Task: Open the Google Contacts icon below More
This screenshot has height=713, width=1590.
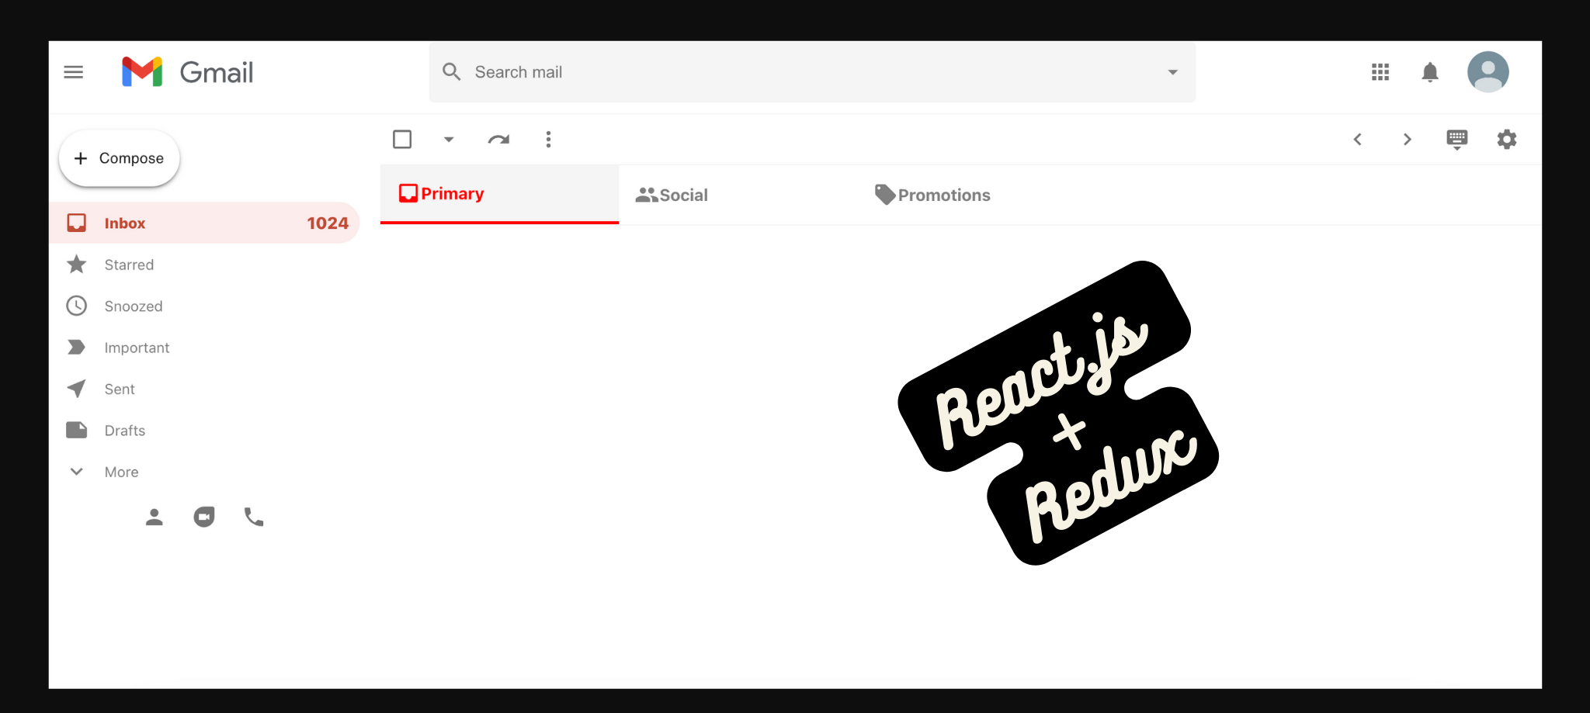Action: point(154,517)
